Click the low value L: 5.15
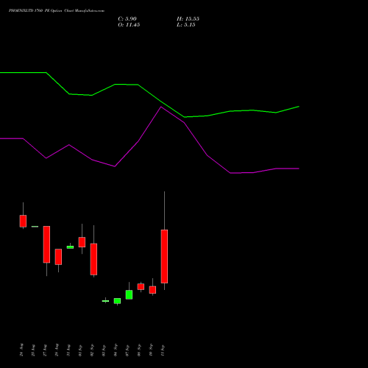 [x=186, y=25]
